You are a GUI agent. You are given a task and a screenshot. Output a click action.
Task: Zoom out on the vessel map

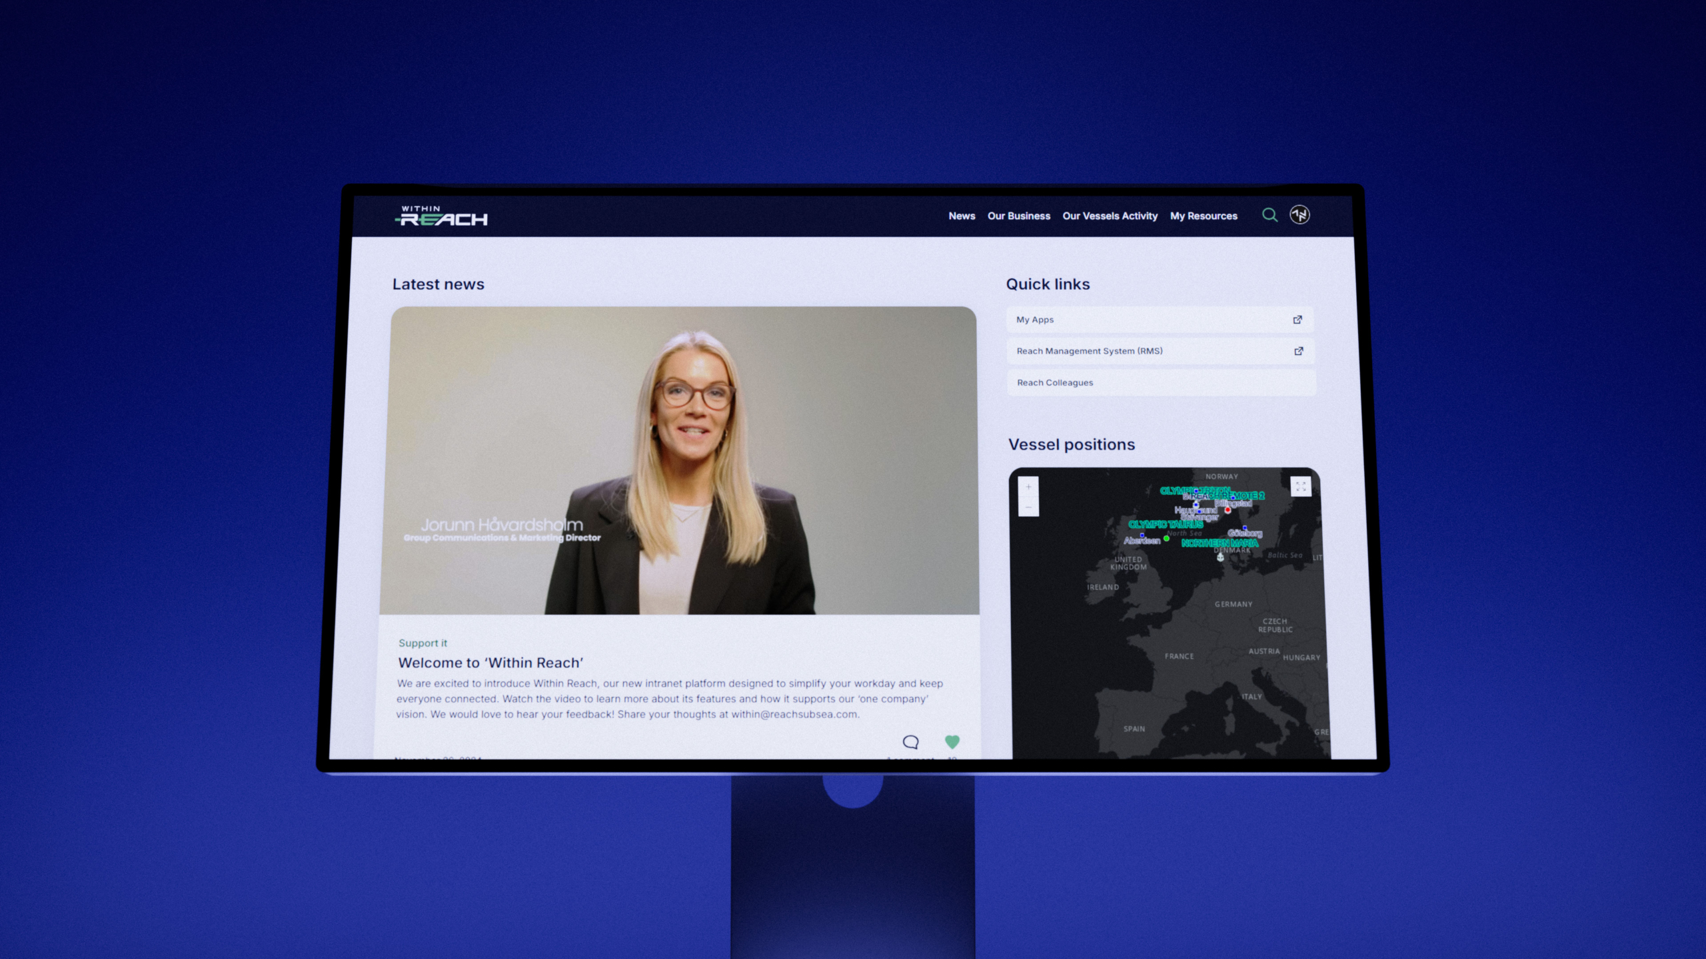pyautogui.click(x=1028, y=507)
